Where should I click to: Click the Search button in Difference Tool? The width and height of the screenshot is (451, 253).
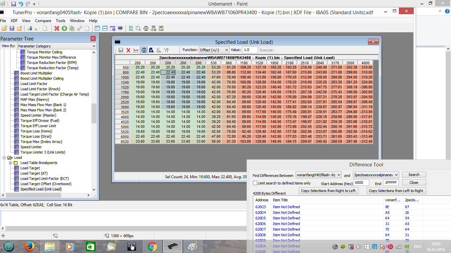click(414, 175)
